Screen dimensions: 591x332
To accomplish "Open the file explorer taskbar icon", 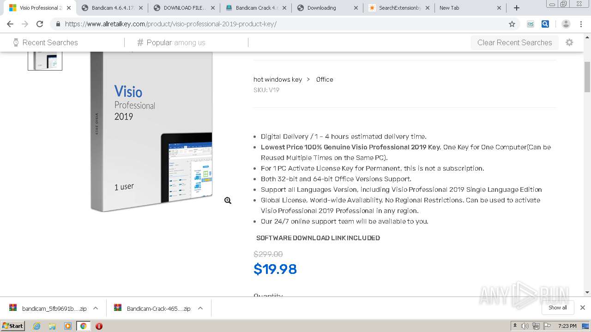I will pyautogui.click(x=52, y=326).
